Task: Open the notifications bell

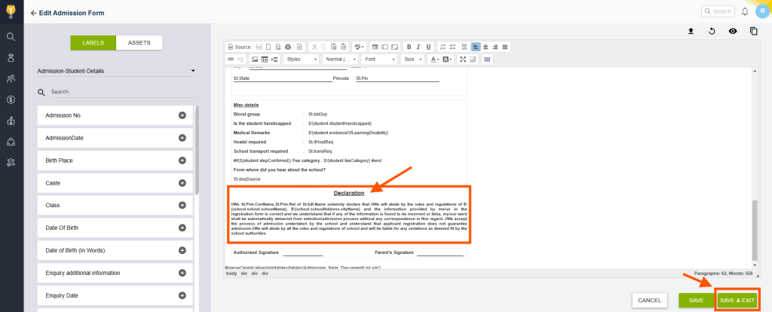Action: pos(745,12)
